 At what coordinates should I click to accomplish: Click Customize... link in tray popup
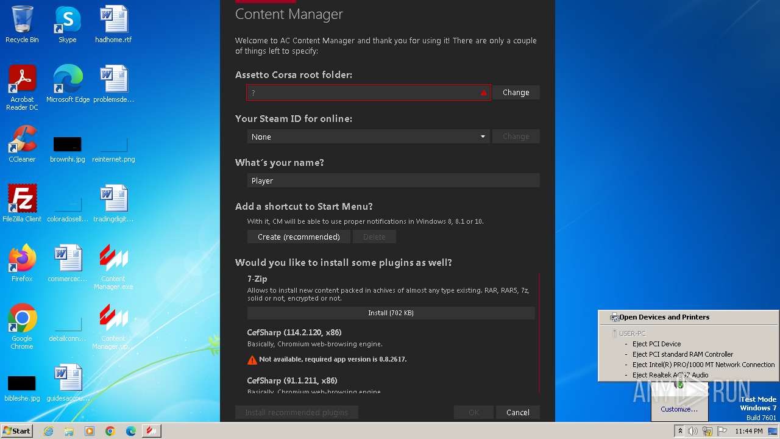679,409
